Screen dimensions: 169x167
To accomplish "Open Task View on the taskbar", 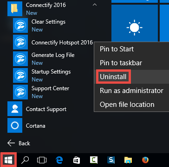I will tap(42, 160).
